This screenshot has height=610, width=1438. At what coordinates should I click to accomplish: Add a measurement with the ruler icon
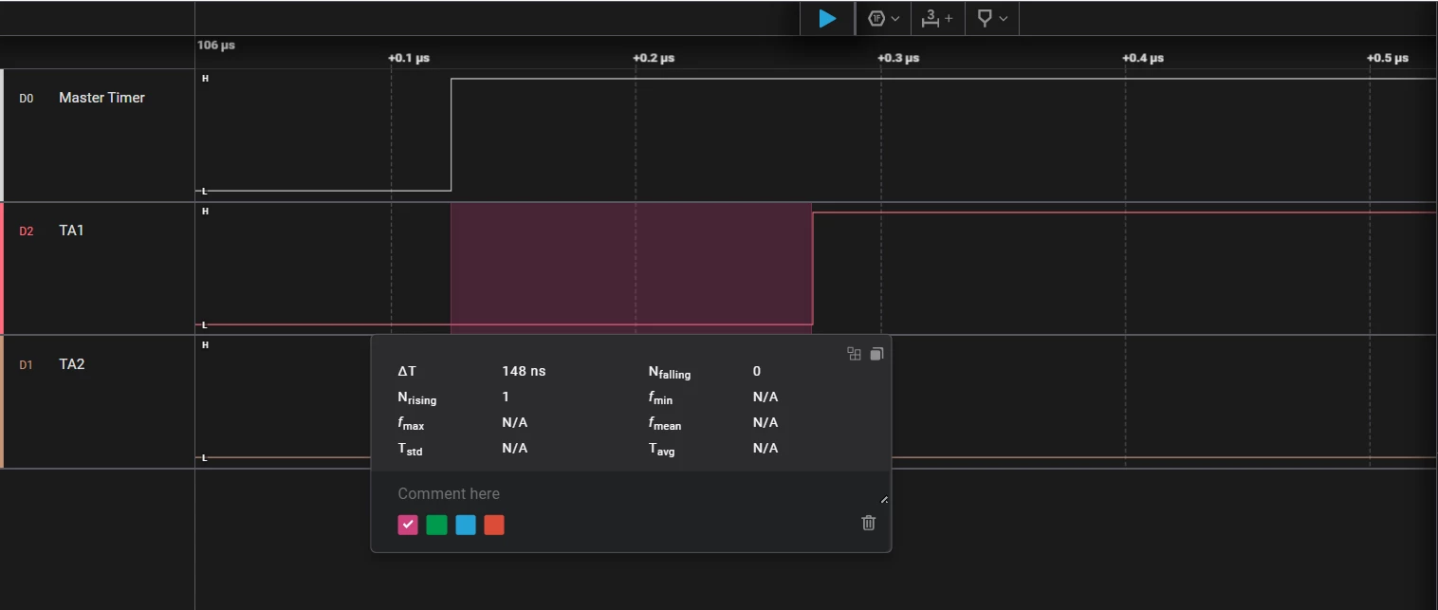[x=931, y=18]
